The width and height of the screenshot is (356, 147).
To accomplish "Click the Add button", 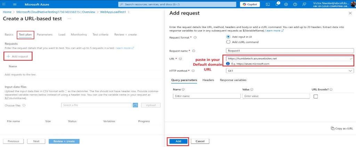I will pos(178,141).
